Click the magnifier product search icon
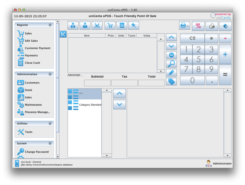 (x=172, y=64)
